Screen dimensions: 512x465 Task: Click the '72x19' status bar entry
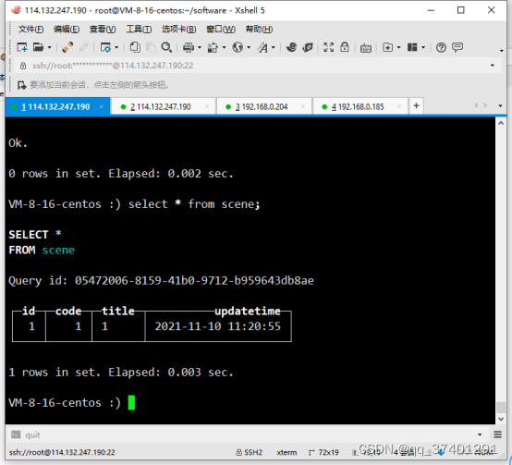(x=323, y=452)
